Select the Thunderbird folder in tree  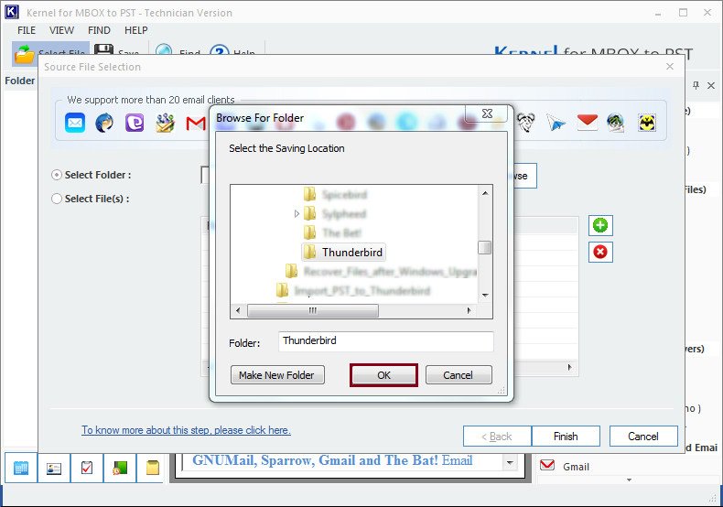pyautogui.click(x=343, y=252)
